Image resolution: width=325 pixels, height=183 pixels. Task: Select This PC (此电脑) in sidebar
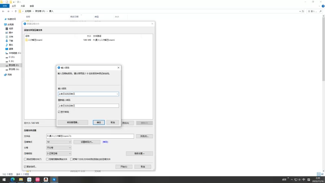tap(9, 24)
